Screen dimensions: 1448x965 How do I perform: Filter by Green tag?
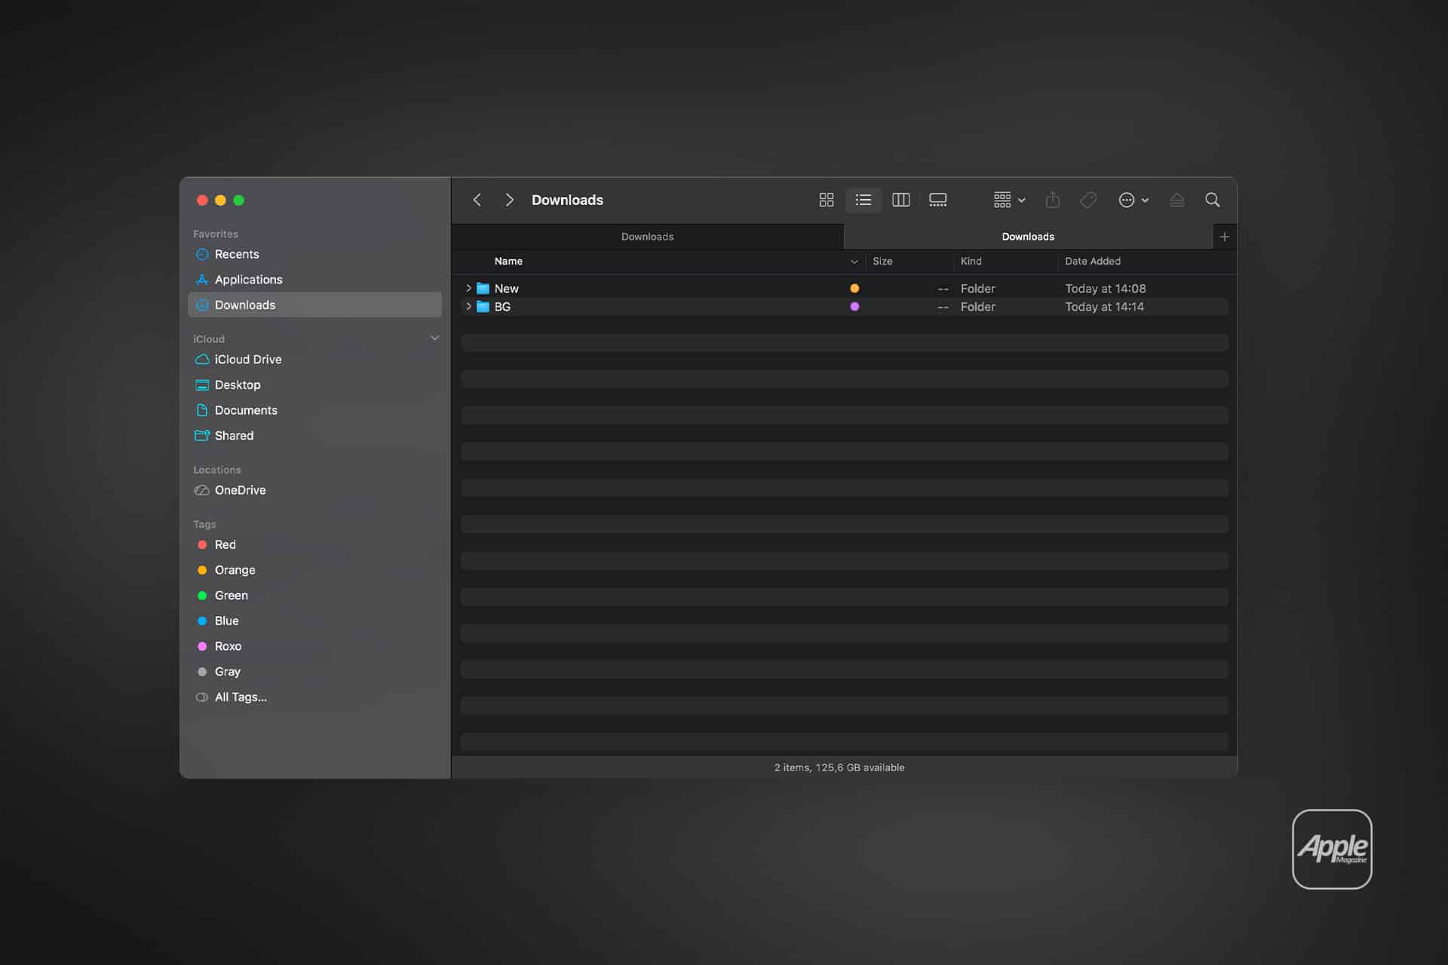point(314,596)
